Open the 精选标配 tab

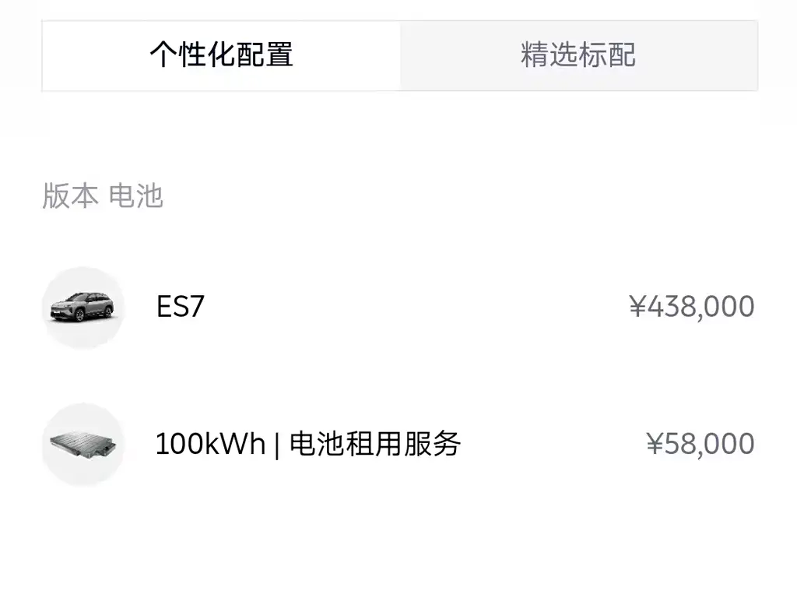(579, 55)
